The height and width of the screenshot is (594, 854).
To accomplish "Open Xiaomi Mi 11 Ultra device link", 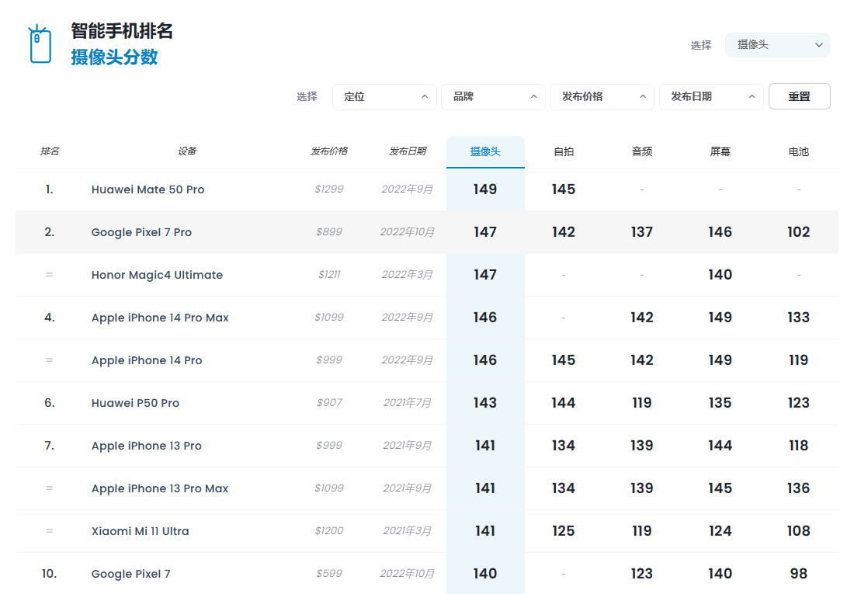I will [140, 531].
